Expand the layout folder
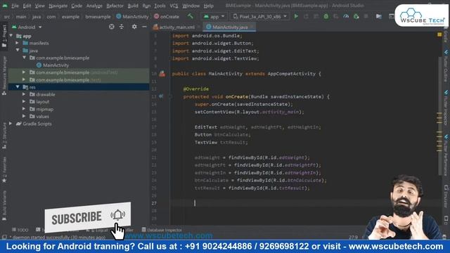This screenshot has height=253, width=450. (x=24, y=101)
